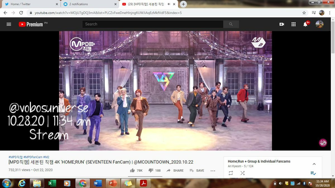This screenshot has height=188, width=335.
Task: Open the YouTube account avatar menu
Action: point(319,24)
